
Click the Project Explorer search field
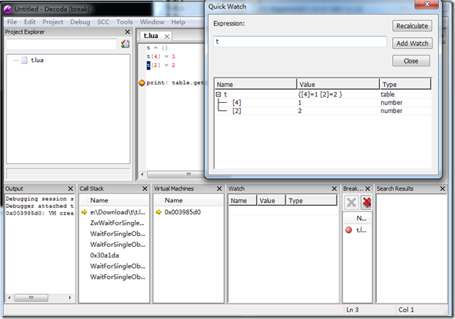click(x=61, y=44)
